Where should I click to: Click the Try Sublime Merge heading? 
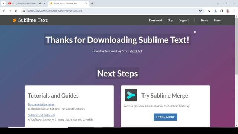pos(165,96)
